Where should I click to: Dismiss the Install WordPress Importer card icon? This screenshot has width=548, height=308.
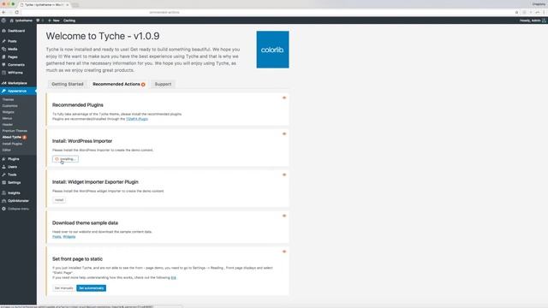click(284, 133)
